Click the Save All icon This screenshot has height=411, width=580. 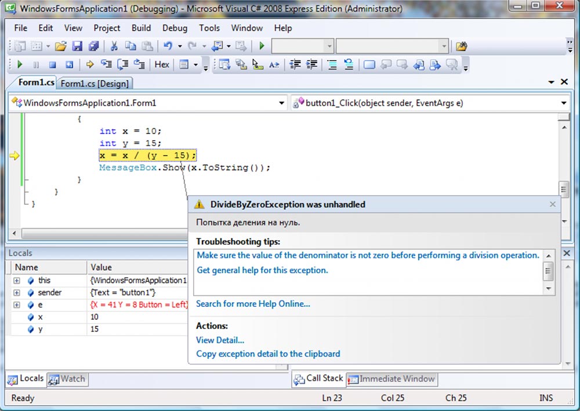[x=94, y=46]
